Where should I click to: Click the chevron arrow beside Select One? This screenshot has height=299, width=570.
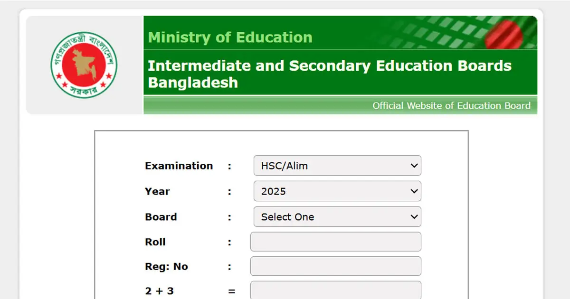tap(414, 217)
